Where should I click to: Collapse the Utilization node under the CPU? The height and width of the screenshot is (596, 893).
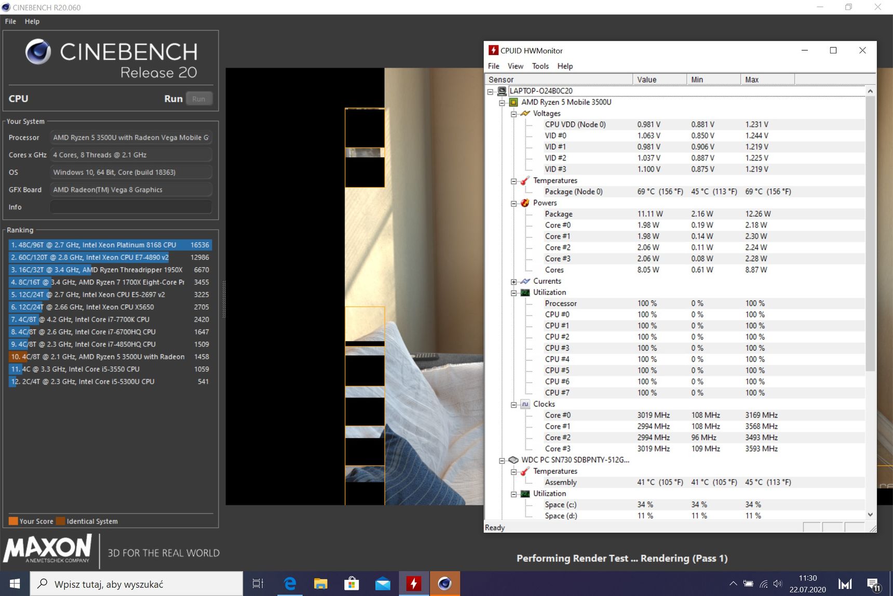point(513,293)
